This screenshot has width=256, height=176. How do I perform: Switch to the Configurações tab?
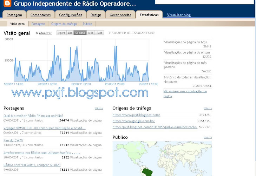(71, 15)
